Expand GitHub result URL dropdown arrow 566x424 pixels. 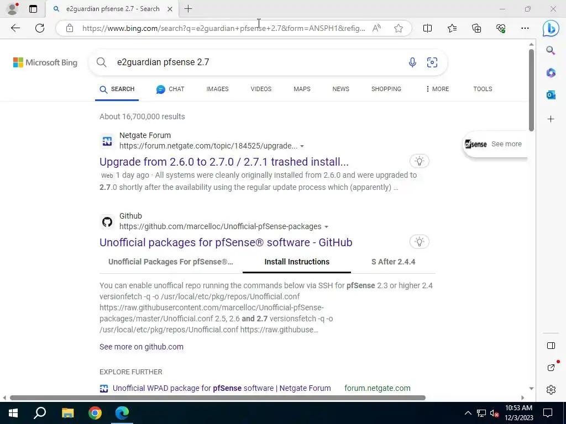click(326, 227)
